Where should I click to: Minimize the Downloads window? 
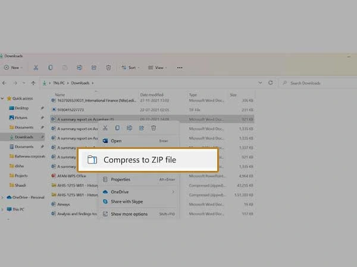click(349, 56)
